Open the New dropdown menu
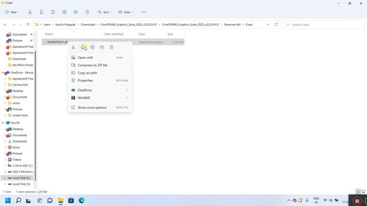367x206 pixels. click(12, 12)
